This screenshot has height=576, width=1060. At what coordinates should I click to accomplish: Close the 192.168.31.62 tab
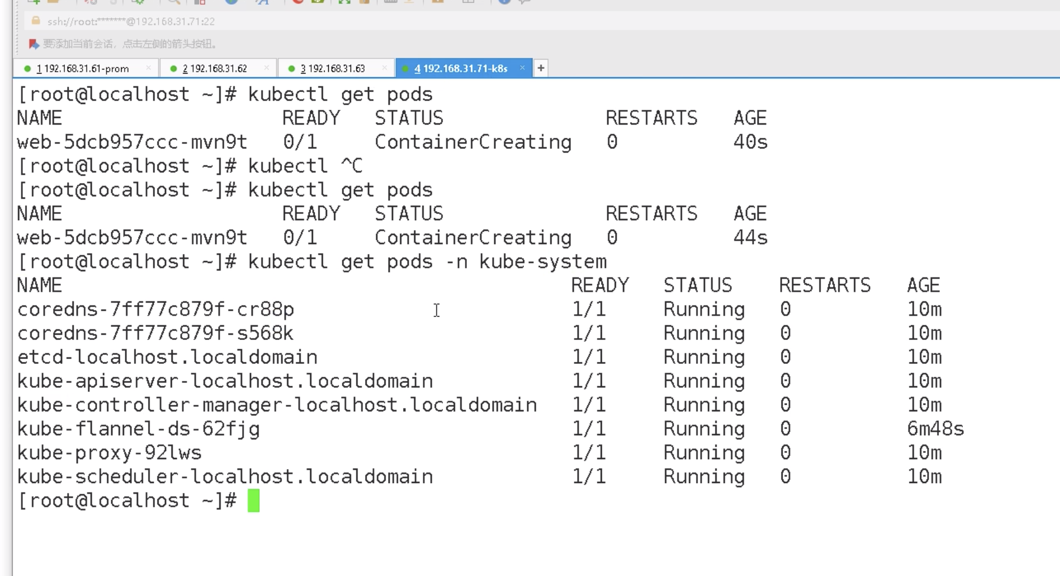pos(267,68)
